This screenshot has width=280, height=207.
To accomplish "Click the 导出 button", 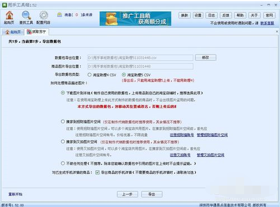I will (152, 194).
